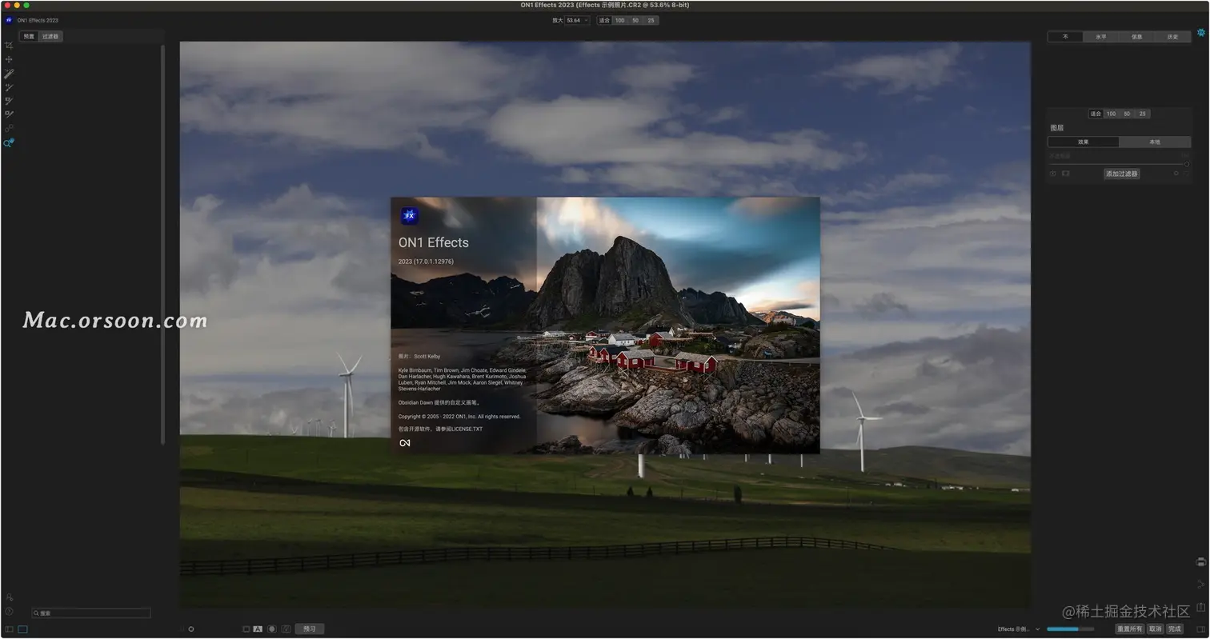
Task: Switch to the 效果 effects tab
Action: click(x=1084, y=142)
